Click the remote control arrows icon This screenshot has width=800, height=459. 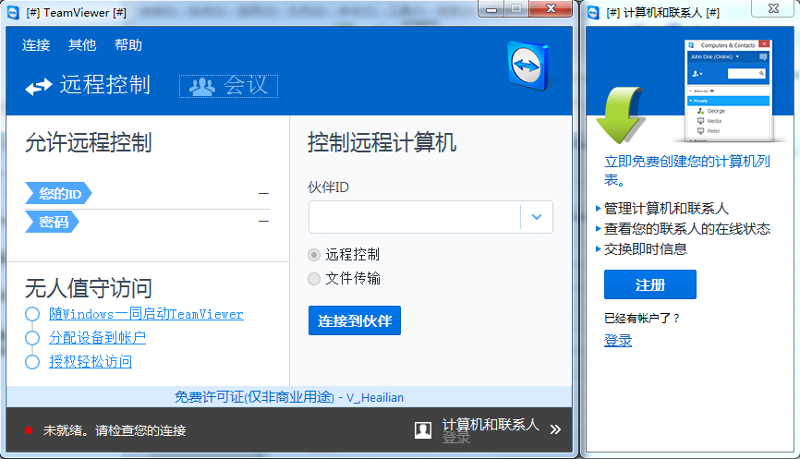pos(38,87)
